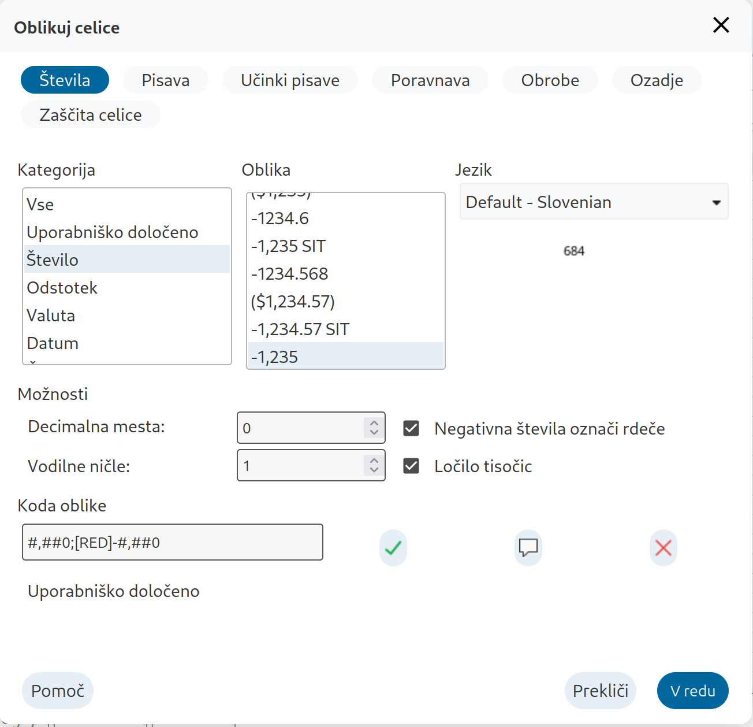Click the green checkmark add-format icon
Image resolution: width=753 pixels, height=727 pixels.
coord(393,547)
